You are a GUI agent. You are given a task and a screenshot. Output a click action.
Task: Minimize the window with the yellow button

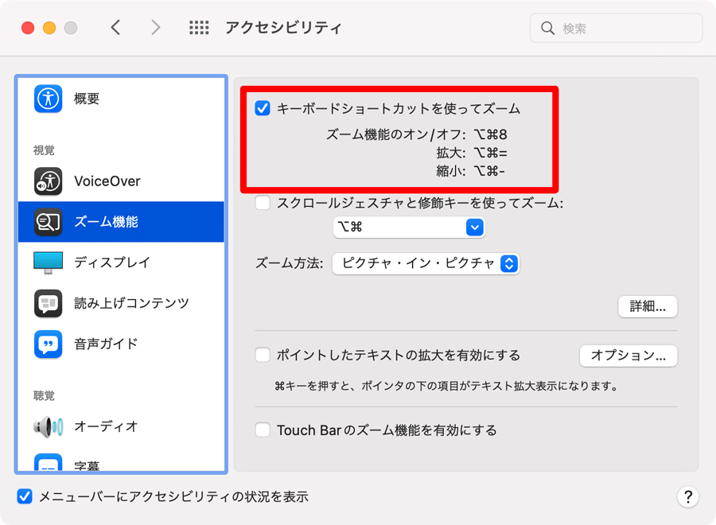tap(49, 28)
